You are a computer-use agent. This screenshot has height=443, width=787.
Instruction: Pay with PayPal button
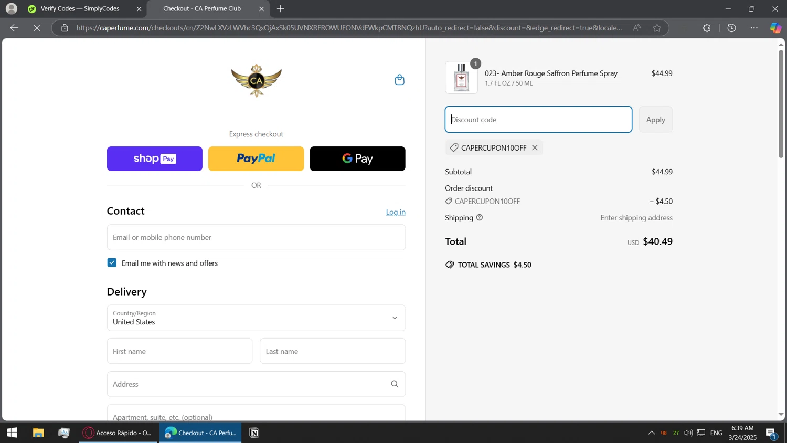[x=256, y=159]
